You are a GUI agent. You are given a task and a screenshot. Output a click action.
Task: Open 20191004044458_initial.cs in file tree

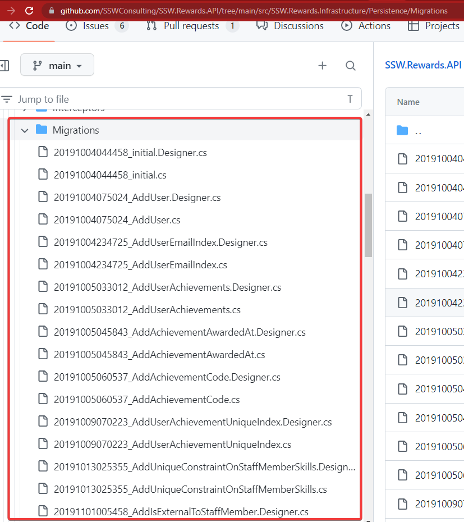[110, 175]
